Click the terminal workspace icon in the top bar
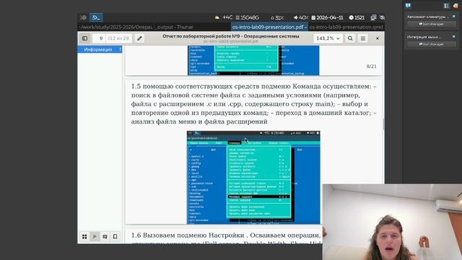The width and height of the screenshot is (462, 260). click(x=96, y=17)
